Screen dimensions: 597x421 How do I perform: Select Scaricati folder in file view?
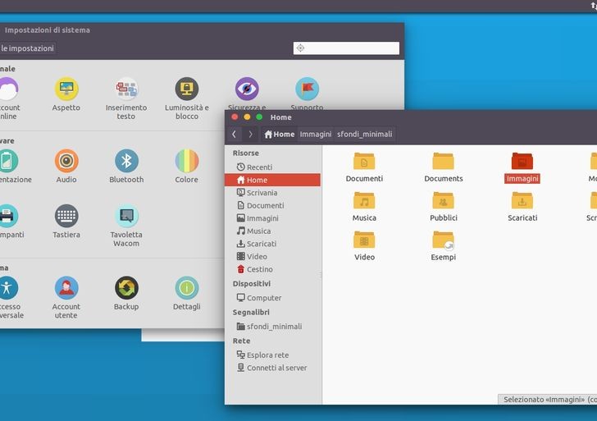[522, 200]
